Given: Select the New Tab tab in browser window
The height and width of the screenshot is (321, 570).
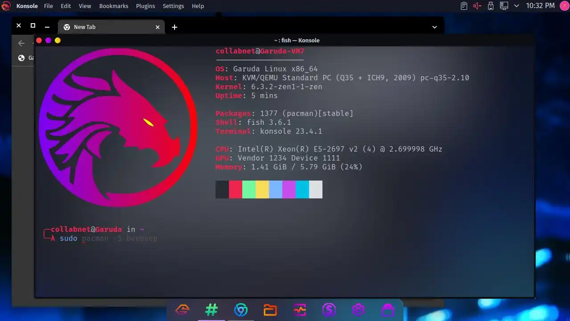Looking at the screenshot, I should tap(111, 27).
